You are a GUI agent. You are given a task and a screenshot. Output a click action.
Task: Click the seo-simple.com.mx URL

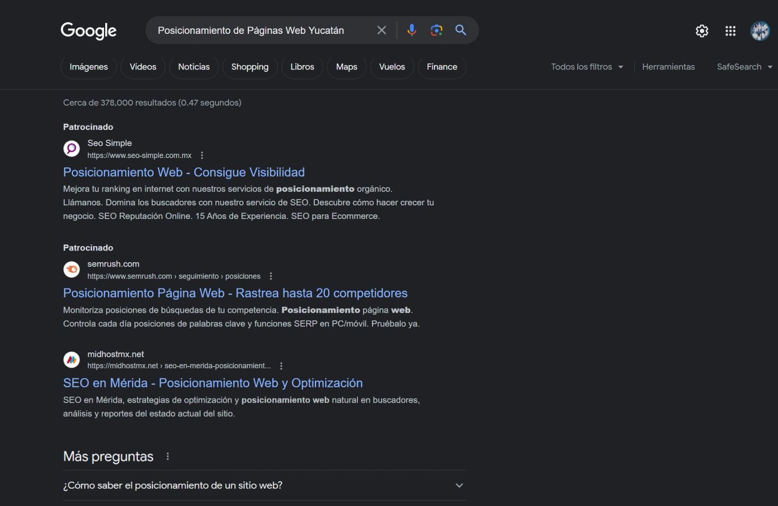click(140, 155)
